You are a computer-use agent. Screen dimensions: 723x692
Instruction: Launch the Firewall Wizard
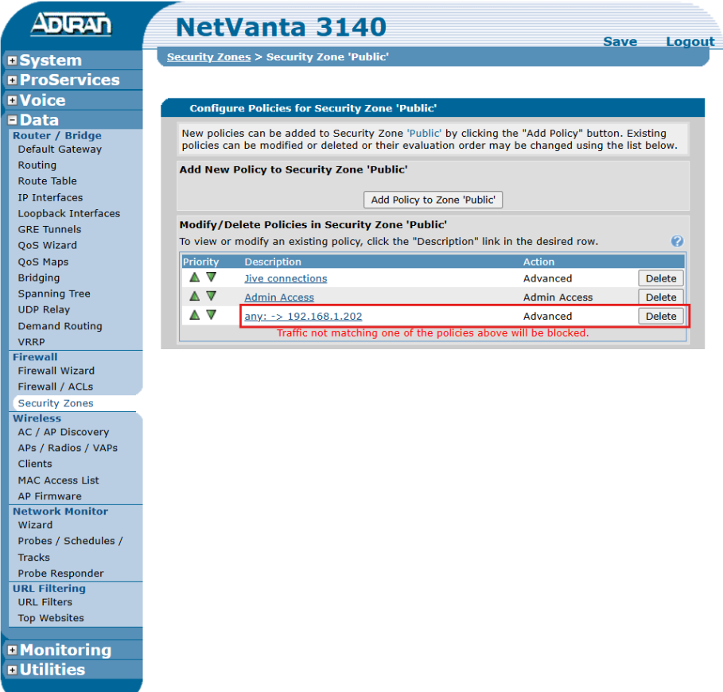pyautogui.click(x=56, y=371)
